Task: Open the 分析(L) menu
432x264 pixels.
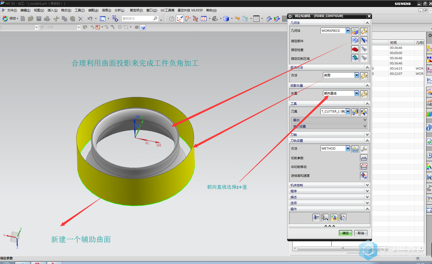Action: [119, 10]
